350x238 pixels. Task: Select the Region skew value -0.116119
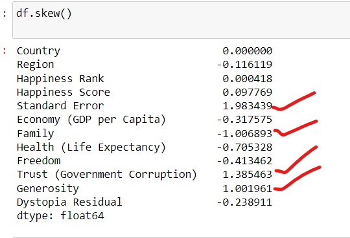pyautogui.click(x=244, y=65)
